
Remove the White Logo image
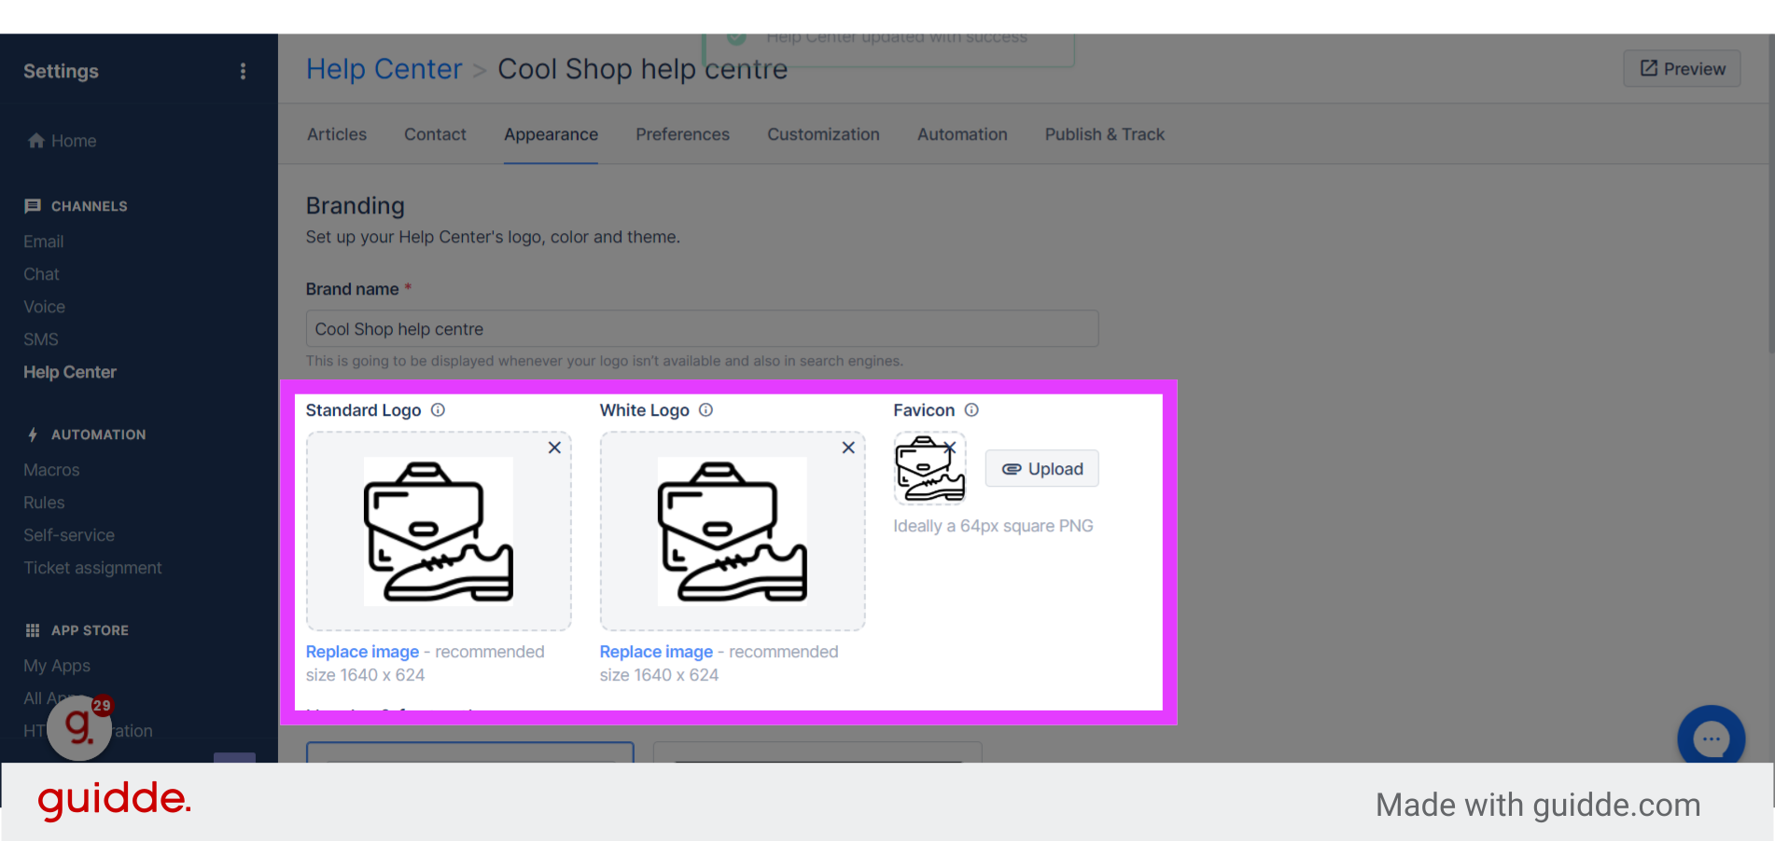point(848,448)
